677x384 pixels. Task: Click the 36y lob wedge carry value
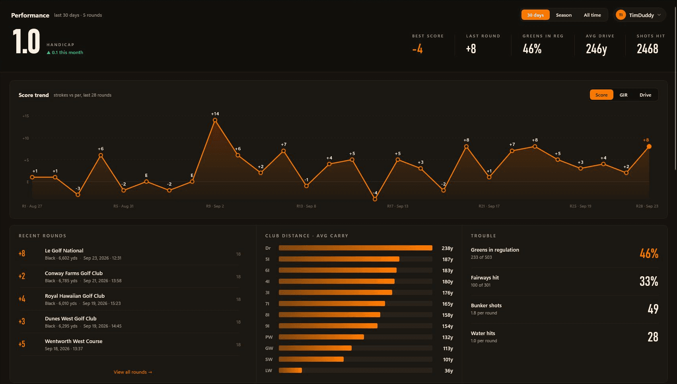449,370
